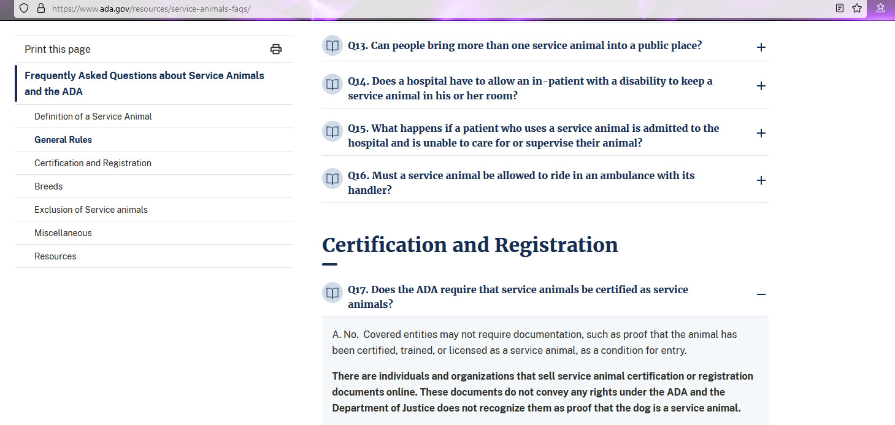Jump to Certification and Registration in sidebar
This screenshot has height=425, width=895.
93,163
